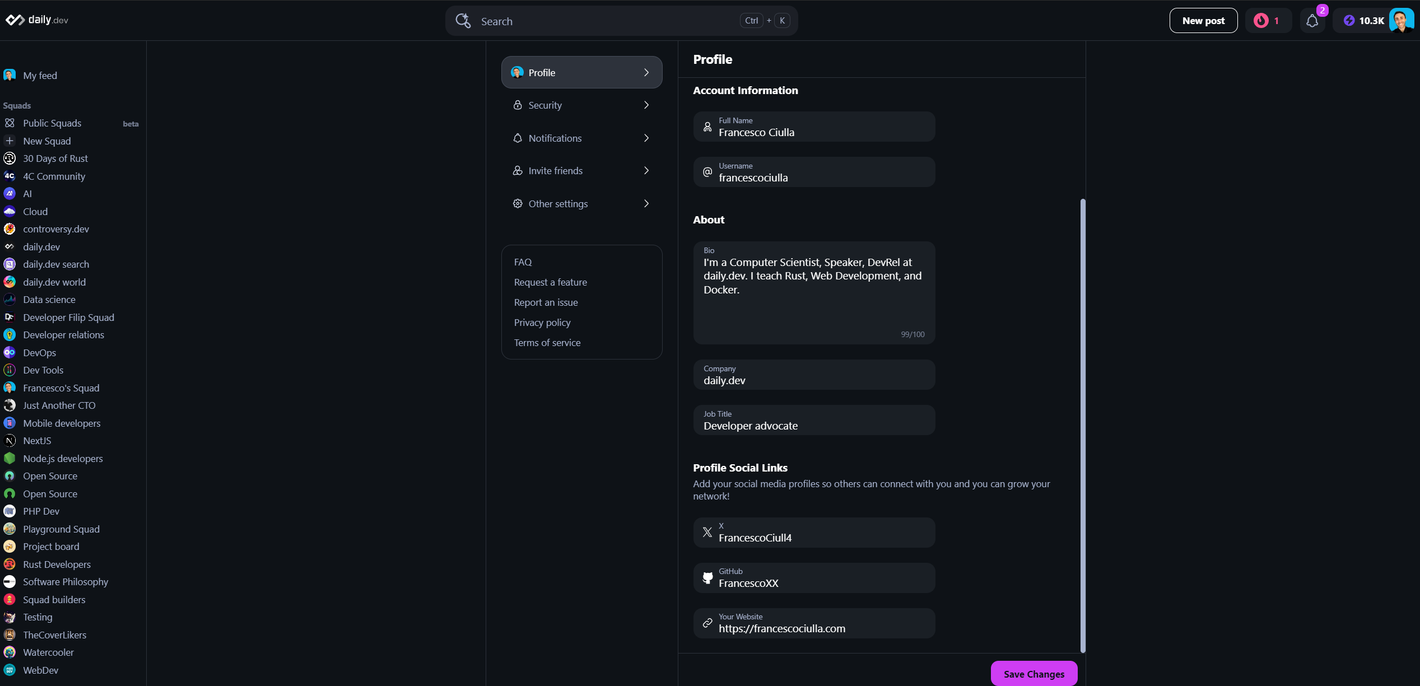The image size is (1420, 686).
Task: Open the Request a feature link
Action: (550, 282)
